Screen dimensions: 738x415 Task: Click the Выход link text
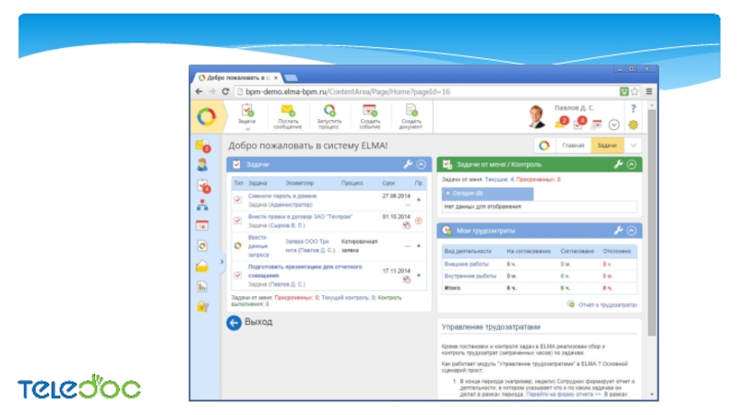coord(258,322)
